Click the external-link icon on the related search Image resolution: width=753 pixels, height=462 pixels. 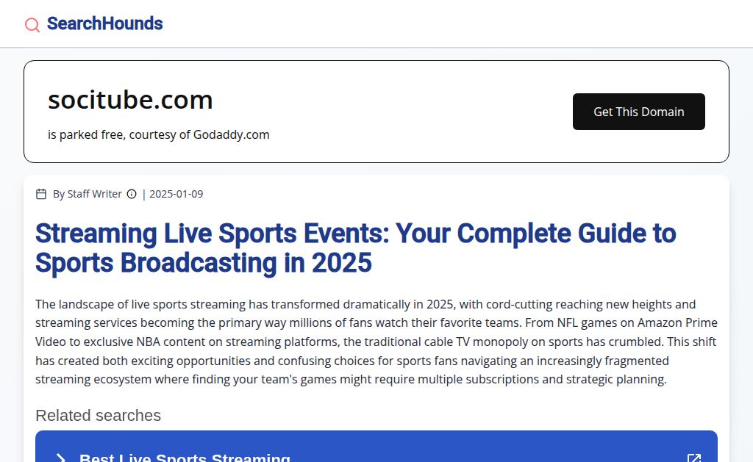pos(694,458)
